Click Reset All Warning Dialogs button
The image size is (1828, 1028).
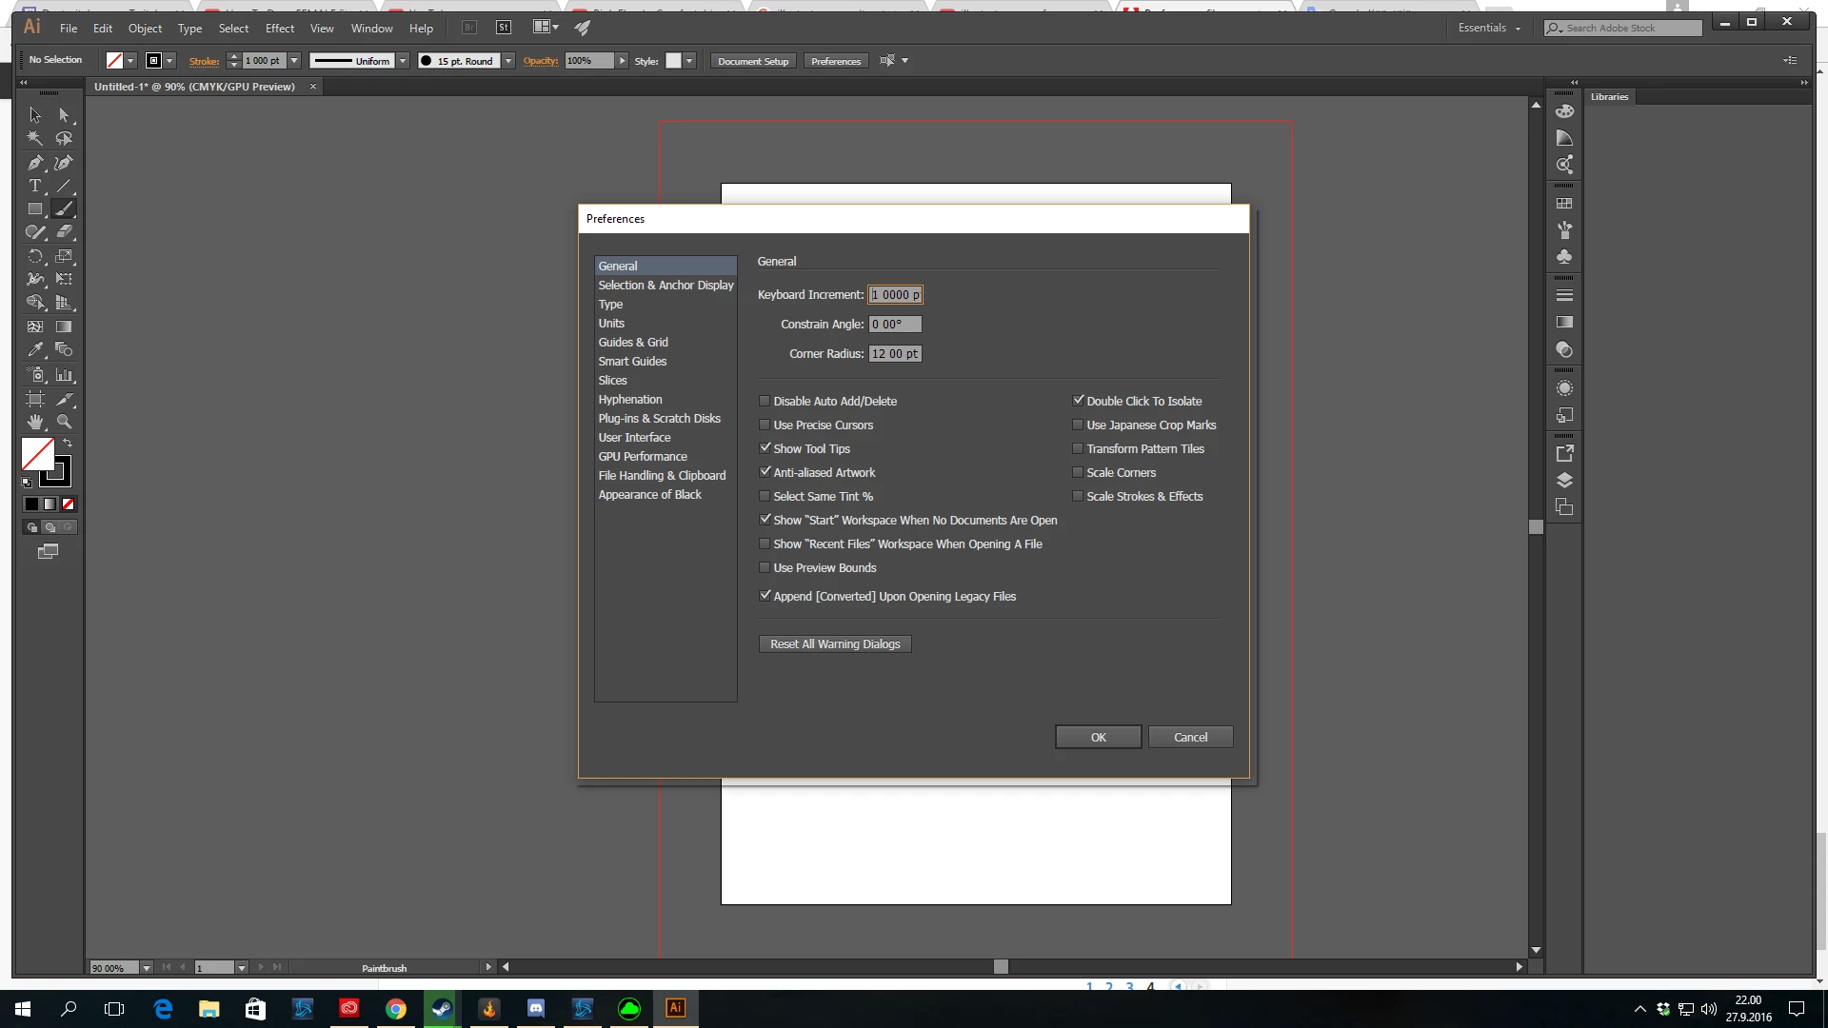[x=835, y=644]
